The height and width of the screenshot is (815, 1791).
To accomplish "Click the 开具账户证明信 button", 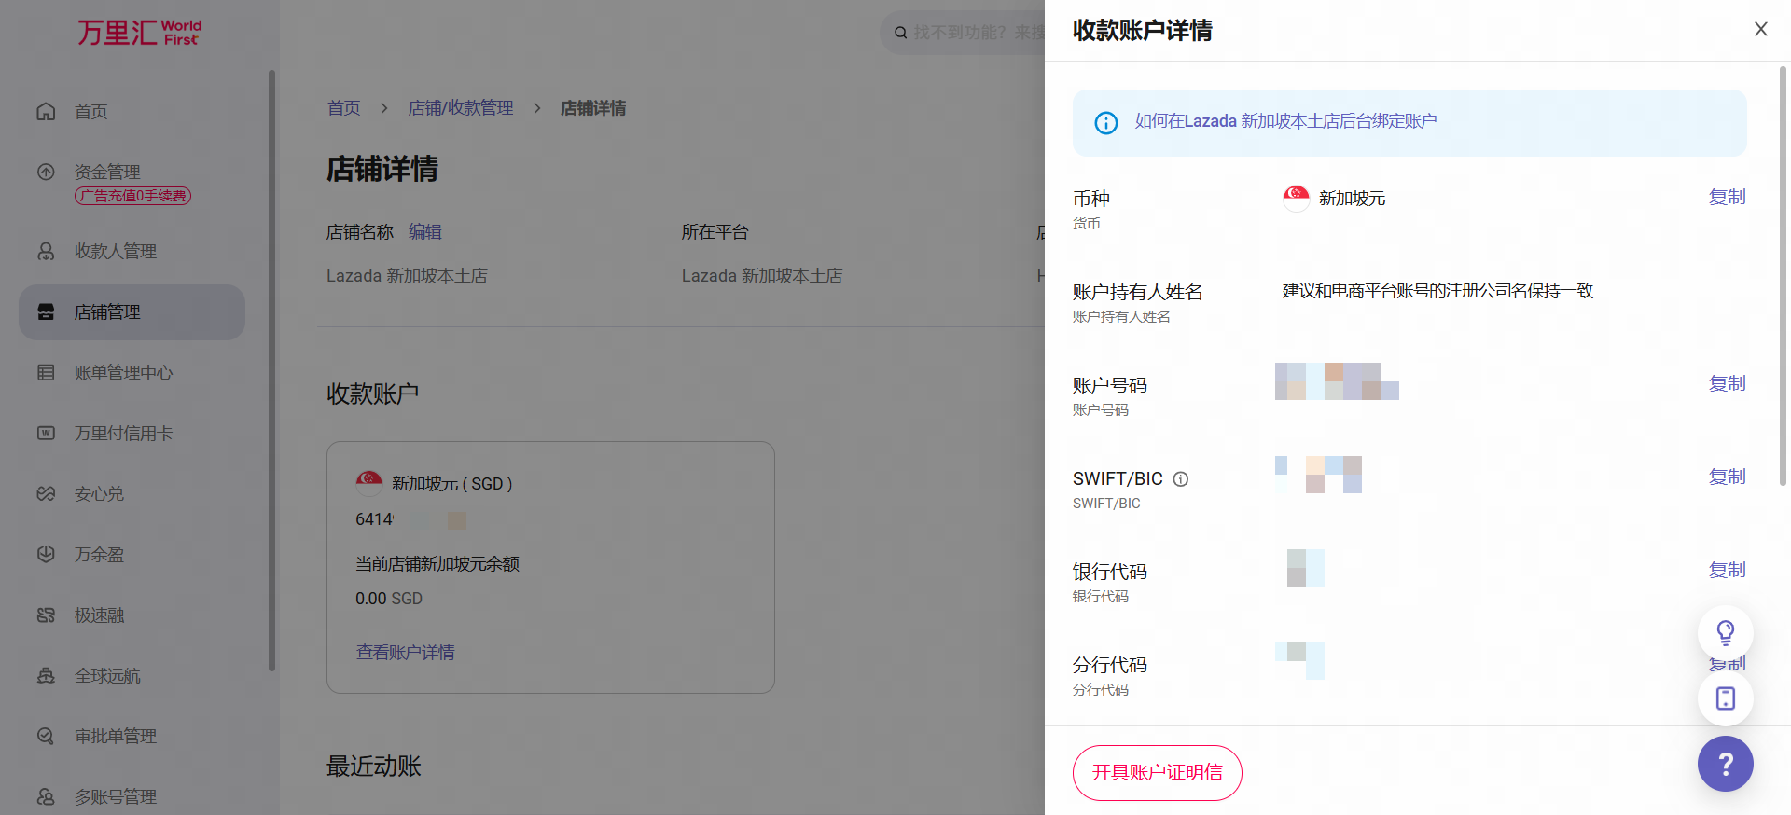I will 1158,773.
